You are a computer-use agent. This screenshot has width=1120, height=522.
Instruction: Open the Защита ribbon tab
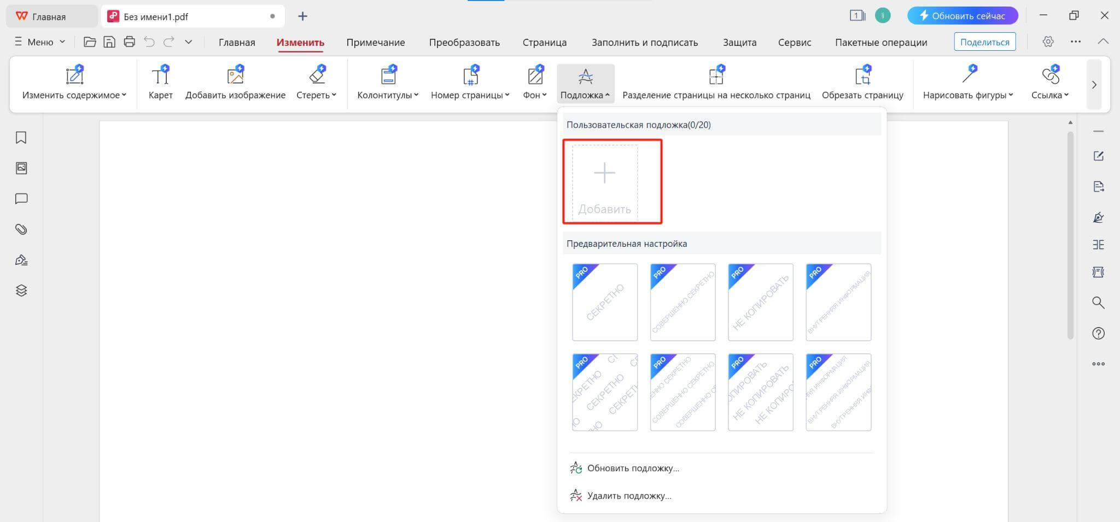(x=739, y=43)
